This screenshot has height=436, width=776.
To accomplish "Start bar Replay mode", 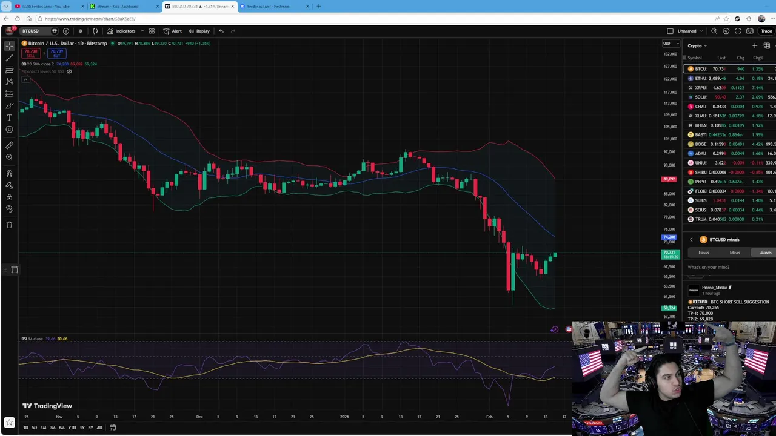I will tap(199, 31).
